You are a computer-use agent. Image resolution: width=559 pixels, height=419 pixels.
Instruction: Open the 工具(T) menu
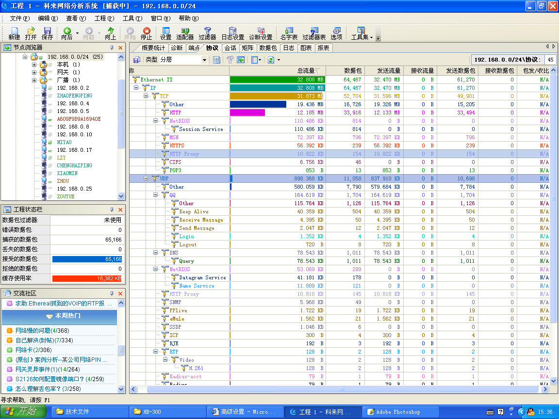132,18
